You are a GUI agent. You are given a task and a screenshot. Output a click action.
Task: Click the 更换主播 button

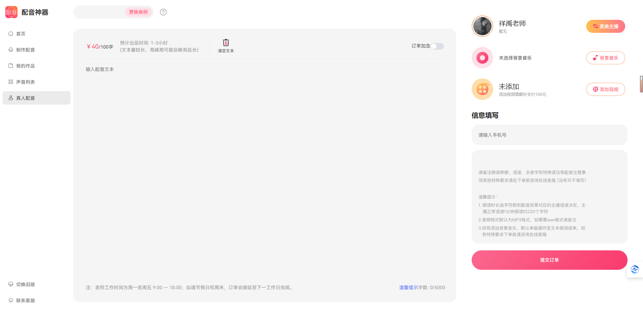coord(605,26)
